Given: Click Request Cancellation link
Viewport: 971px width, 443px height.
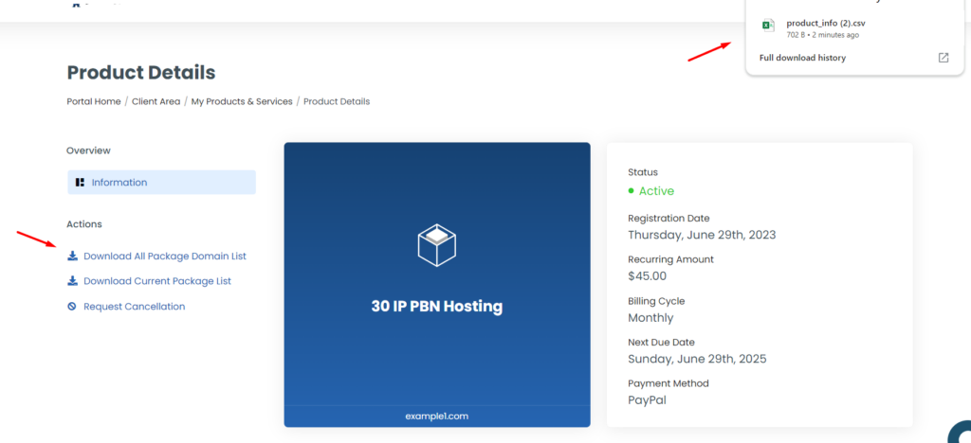Looking at the screenshot, I should click(135, 307).
